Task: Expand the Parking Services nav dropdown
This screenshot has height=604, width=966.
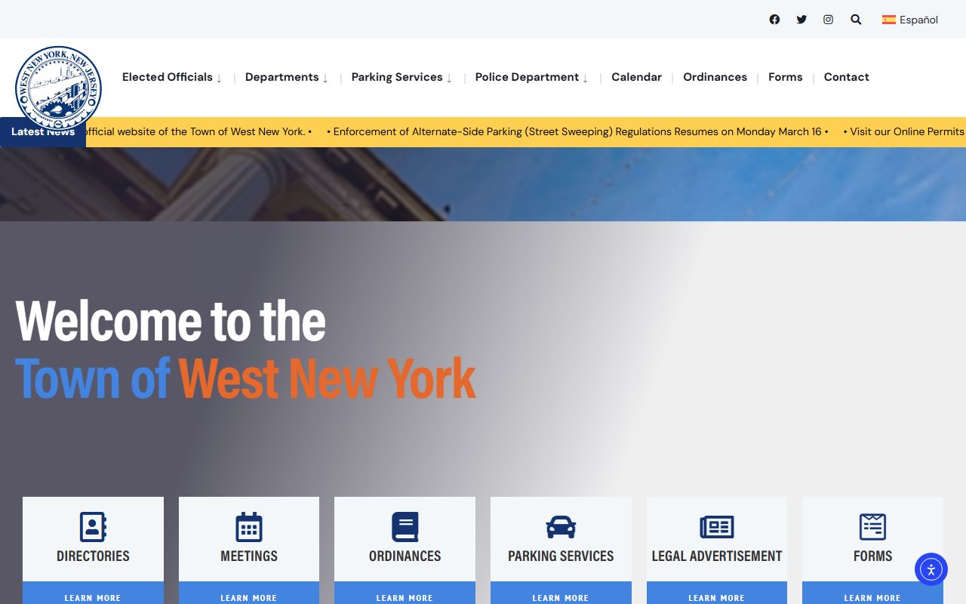Action: [x=401, y=77]
